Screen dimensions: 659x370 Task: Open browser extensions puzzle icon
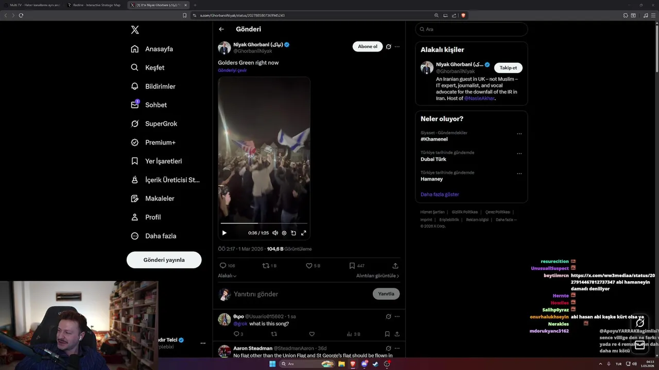(626, 15)
